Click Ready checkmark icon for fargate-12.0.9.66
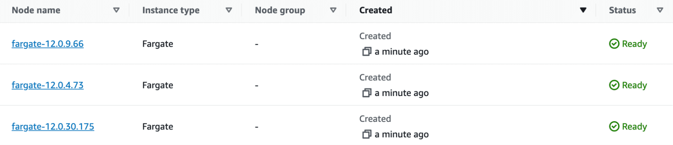This screenshot has height=145, width=673. (x=614, y=44)
